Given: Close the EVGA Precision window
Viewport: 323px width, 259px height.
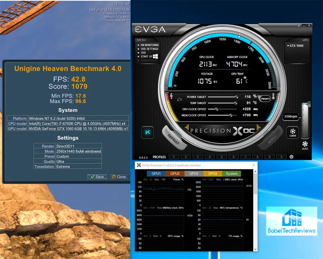Looking at the screenshot, I should pos(309,25).
